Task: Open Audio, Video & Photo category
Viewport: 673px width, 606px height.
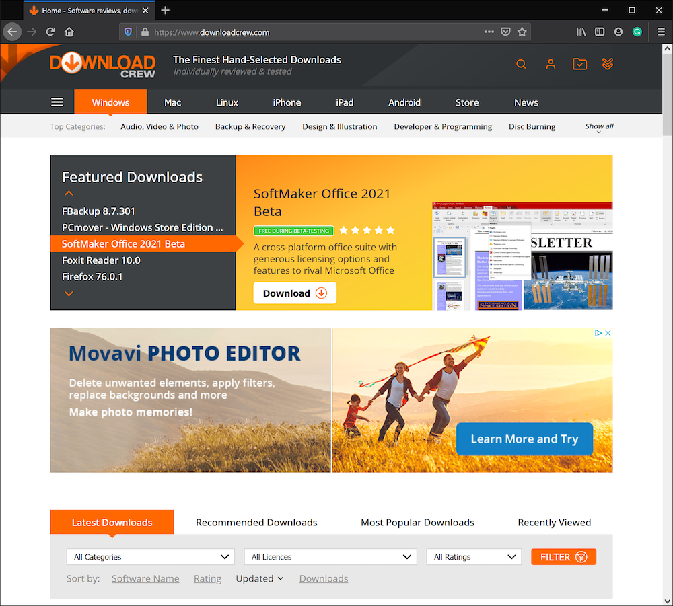Action: pyautogui.click(x=160, y=126)
